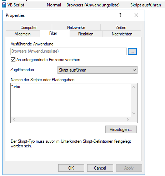Close the Properties dialog

136,15
